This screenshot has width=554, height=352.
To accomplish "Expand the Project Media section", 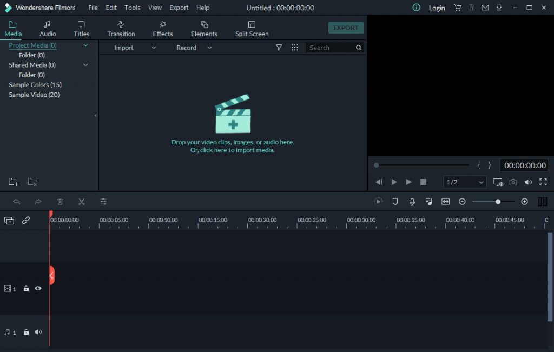I will tap(85, 45).
